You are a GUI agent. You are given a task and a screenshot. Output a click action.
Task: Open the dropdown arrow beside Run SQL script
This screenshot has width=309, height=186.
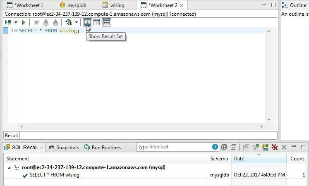click(16, 22)
